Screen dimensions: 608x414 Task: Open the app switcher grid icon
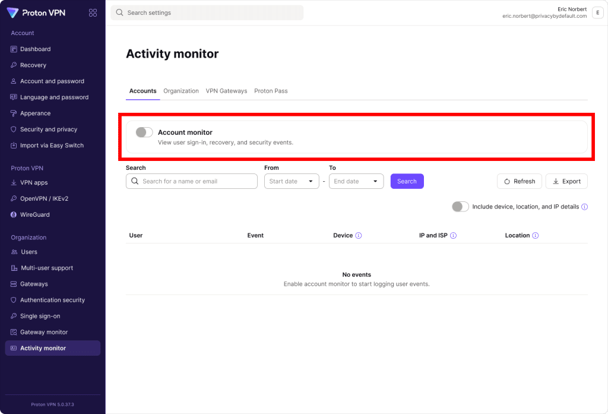pyautogui.click(x=93, y=13)
